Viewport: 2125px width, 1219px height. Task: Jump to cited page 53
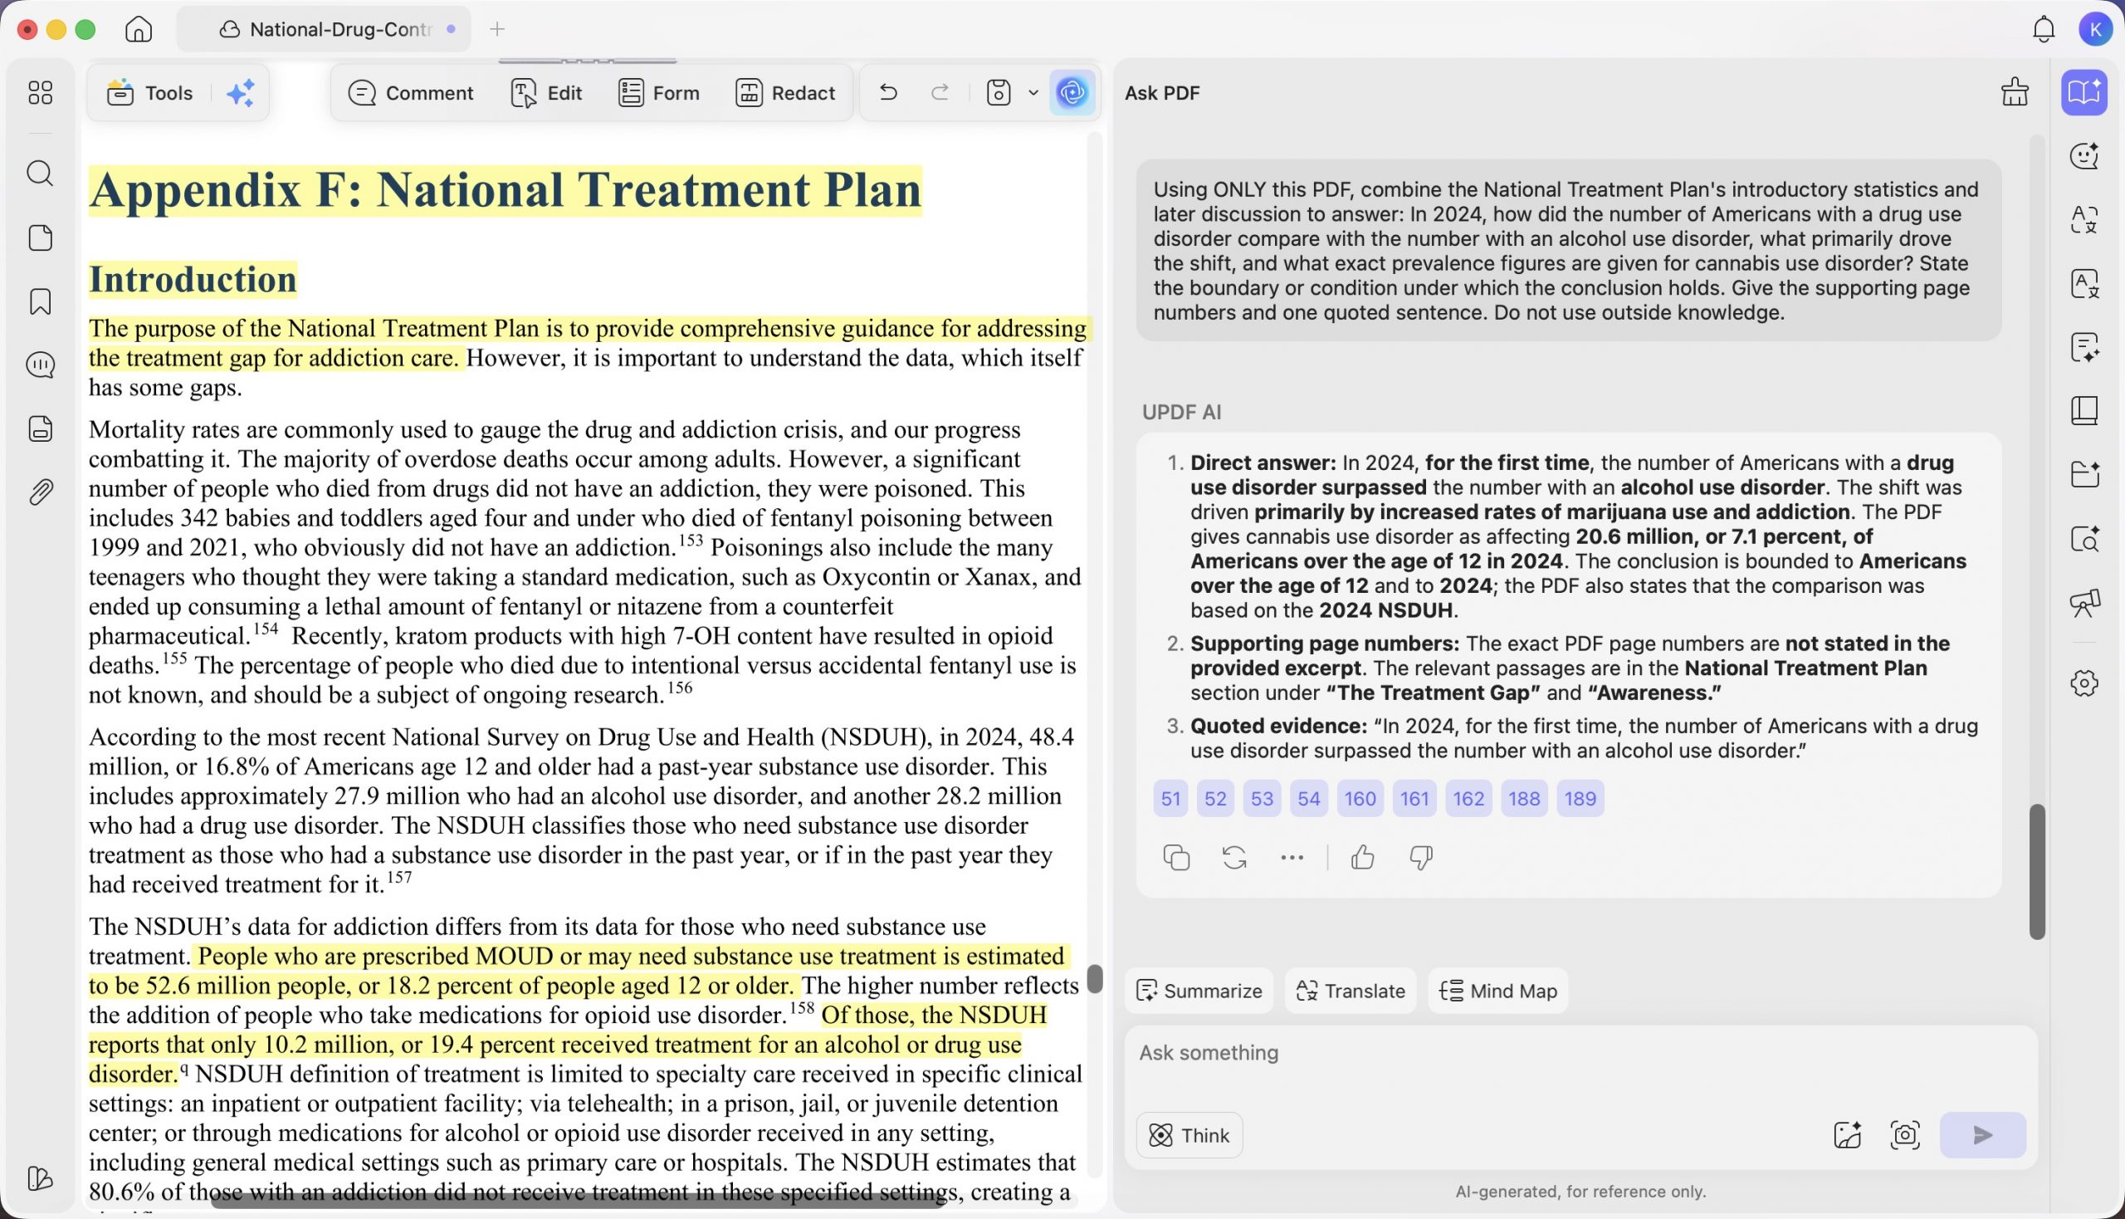tap(1262, 799)
